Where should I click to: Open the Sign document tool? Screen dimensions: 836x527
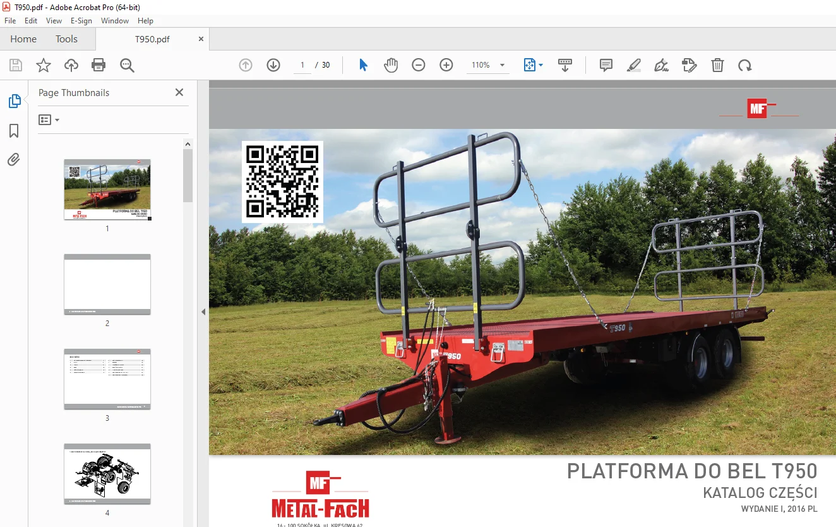pyautogui.click(x=662, y=65)
